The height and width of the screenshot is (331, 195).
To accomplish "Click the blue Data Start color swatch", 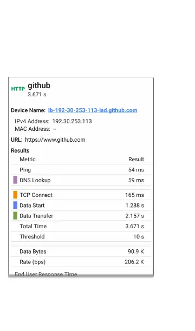I will (x=15, y=205).
